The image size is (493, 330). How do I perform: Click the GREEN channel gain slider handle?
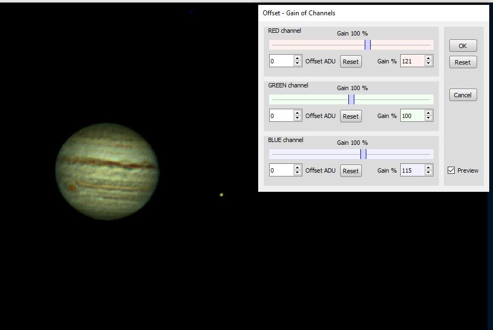click(x=351, y=99)
